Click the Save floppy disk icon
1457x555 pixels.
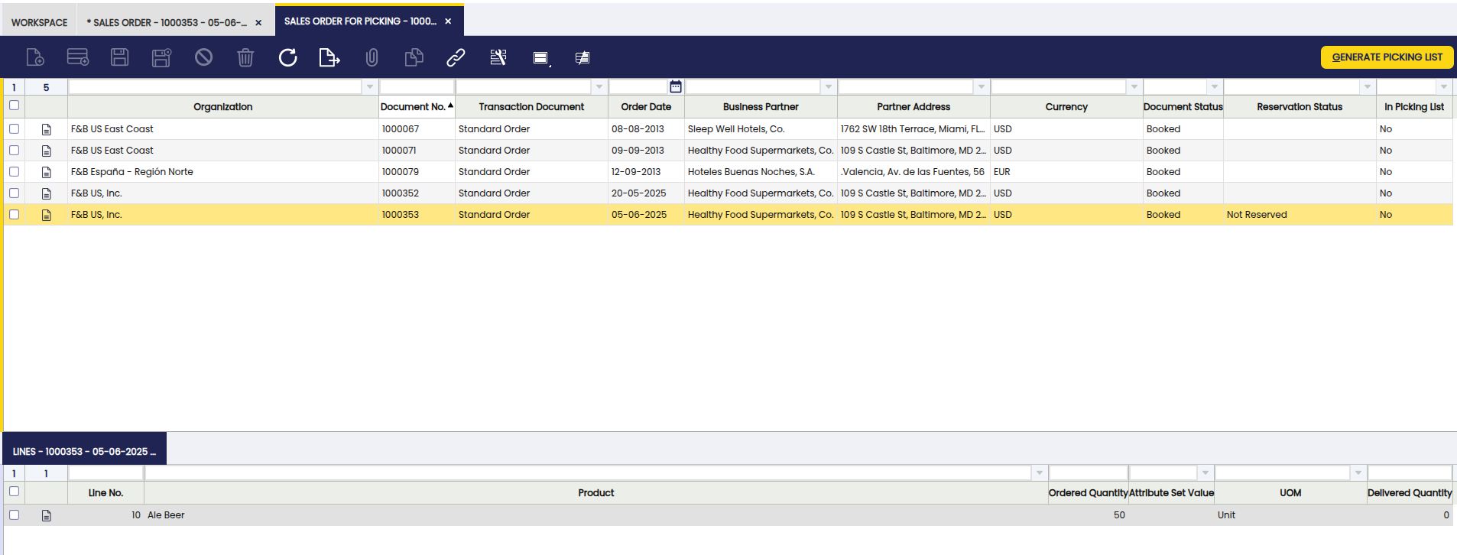tap(120, 57)
